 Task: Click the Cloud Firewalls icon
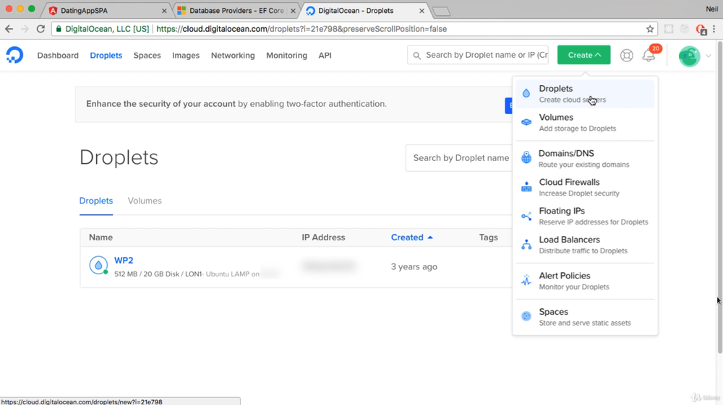coord(526,187)
